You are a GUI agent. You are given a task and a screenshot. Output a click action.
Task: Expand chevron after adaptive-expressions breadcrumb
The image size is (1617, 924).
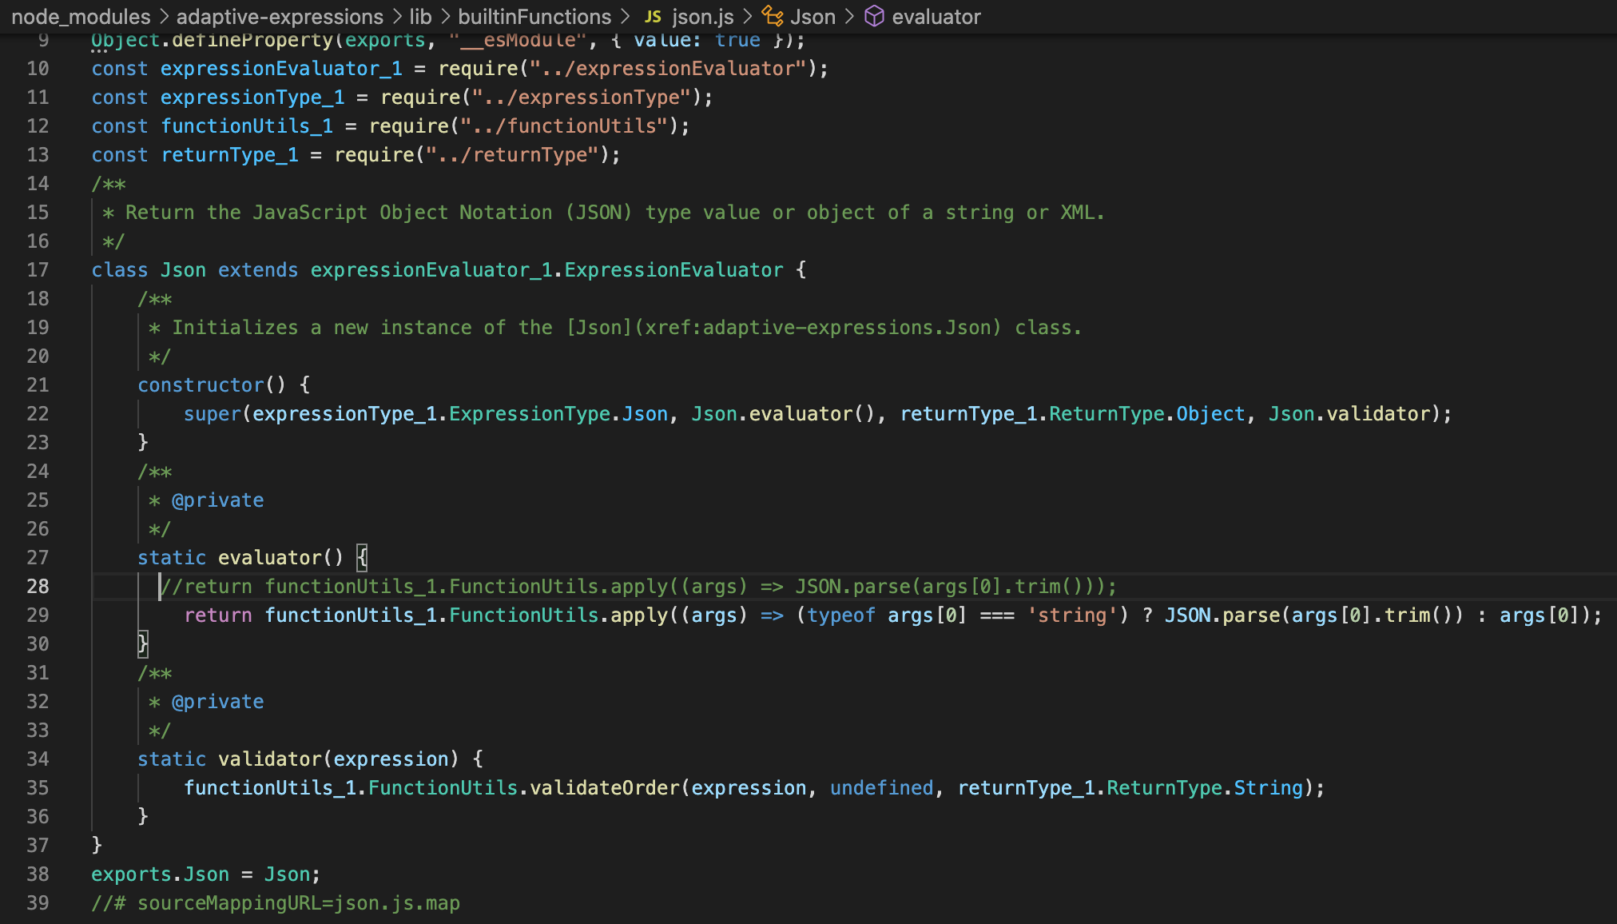tap(397, 17)
